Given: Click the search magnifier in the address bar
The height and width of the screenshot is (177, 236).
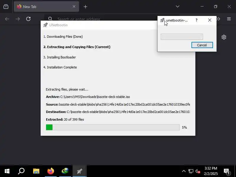Looking at the screenshot, I should [x=50, y=19].
